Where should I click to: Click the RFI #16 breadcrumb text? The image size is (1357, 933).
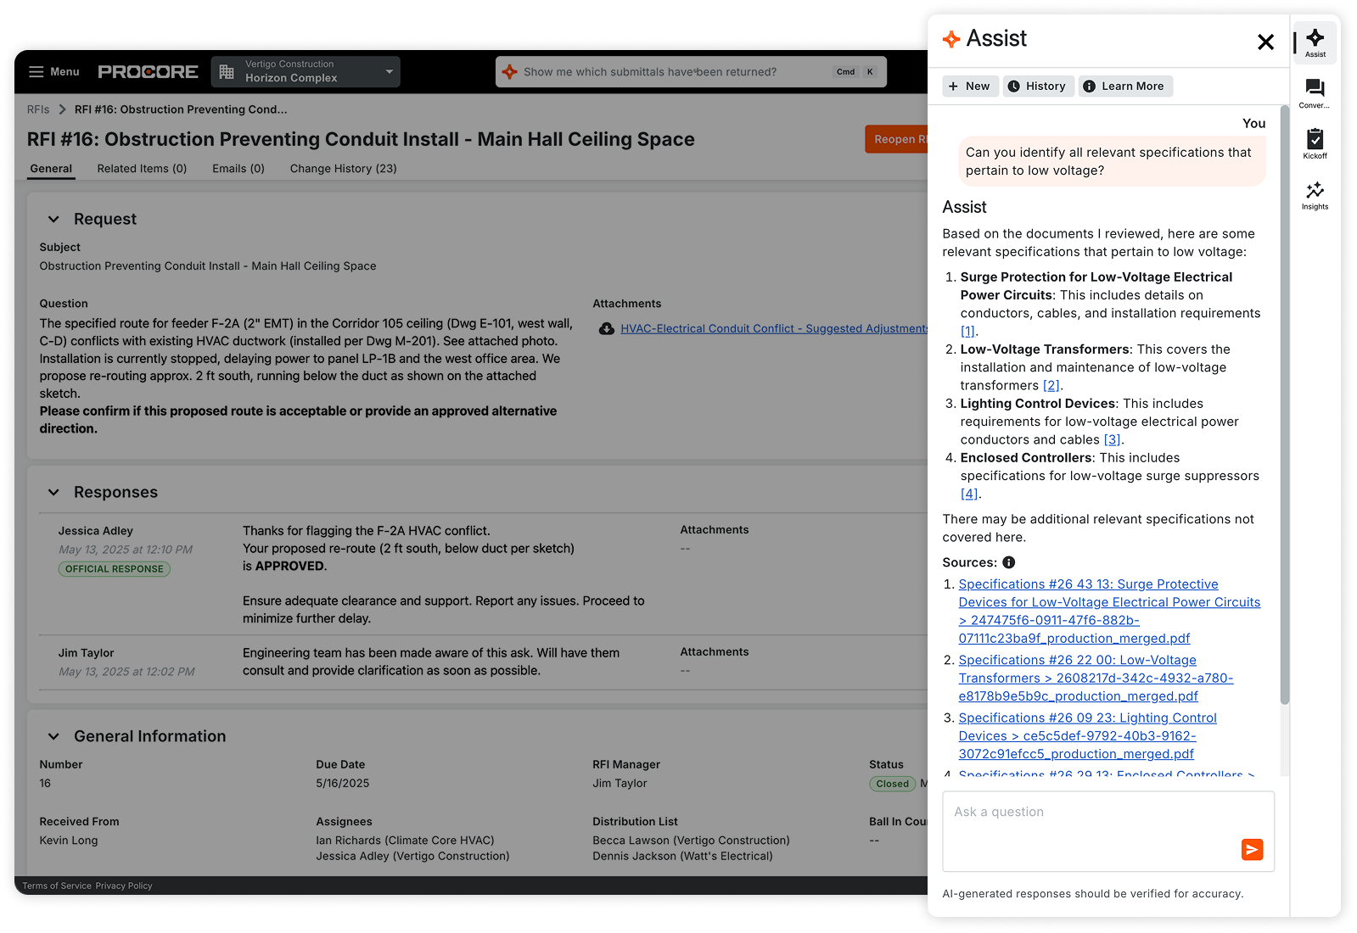181,109
